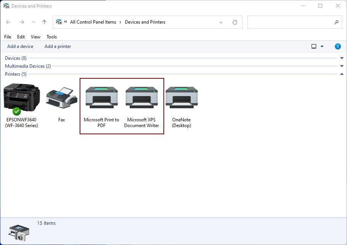Open the blue Help icon
This screenshot has width=347, height=245.
point(338,46)
